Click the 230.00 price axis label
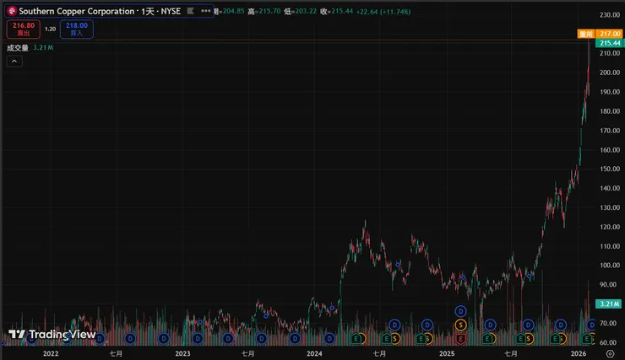Viewport: 625px width, 360px height. pyautogui.click(x=610, y=14)
